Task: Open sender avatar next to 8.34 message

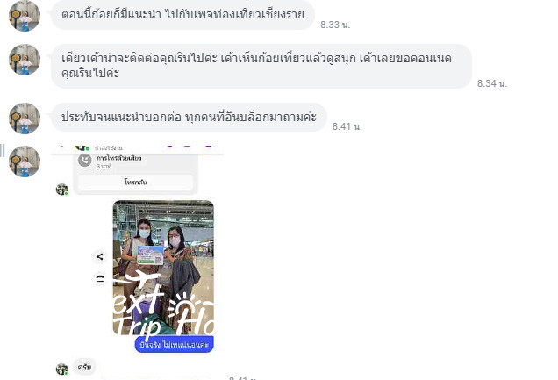Action: tap(25, 60)
